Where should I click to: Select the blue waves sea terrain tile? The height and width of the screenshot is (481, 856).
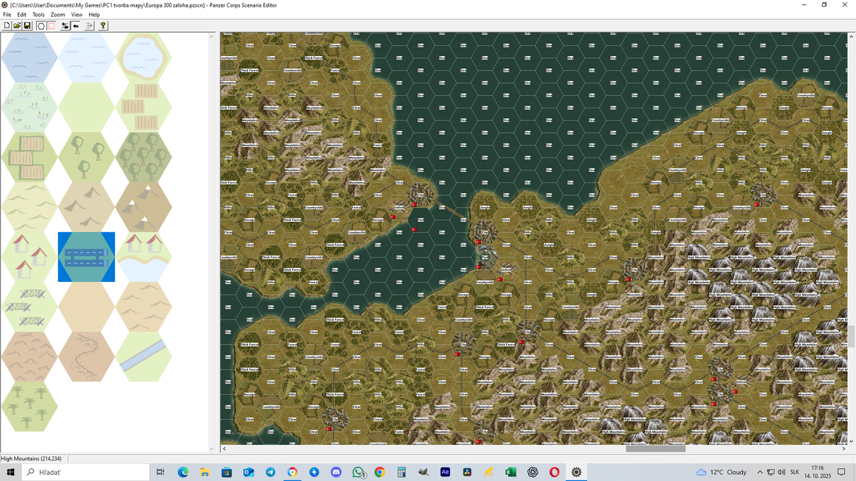click(29, 57)
